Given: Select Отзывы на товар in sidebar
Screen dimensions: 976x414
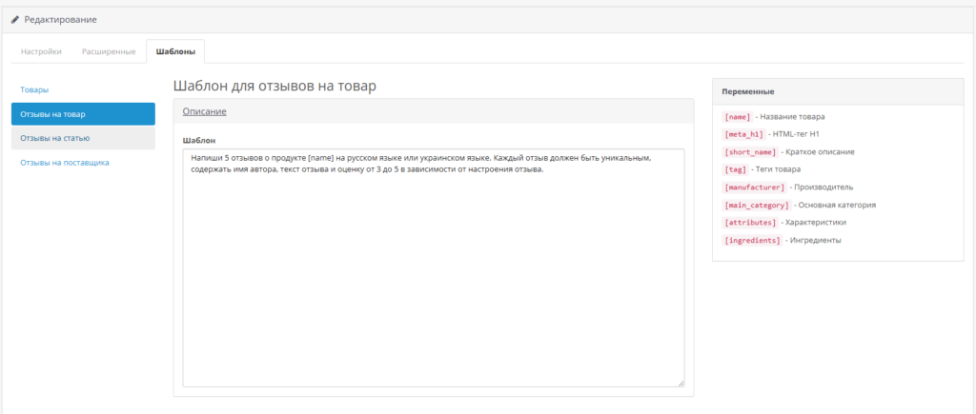Looking at the screenshot, I should click(x=83, y=114).
